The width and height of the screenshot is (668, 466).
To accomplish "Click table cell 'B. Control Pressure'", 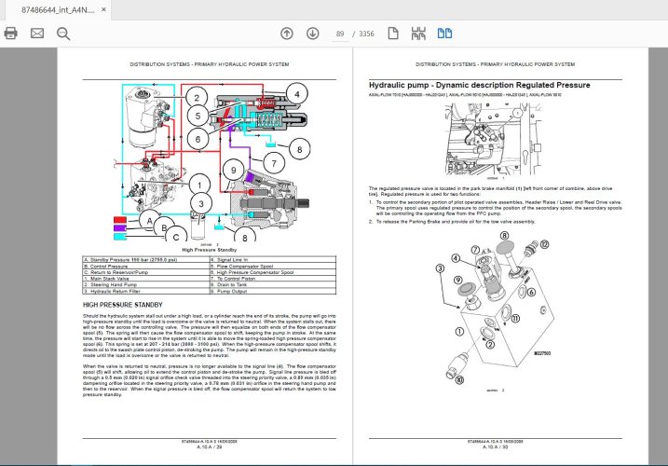I will (145, 266).
